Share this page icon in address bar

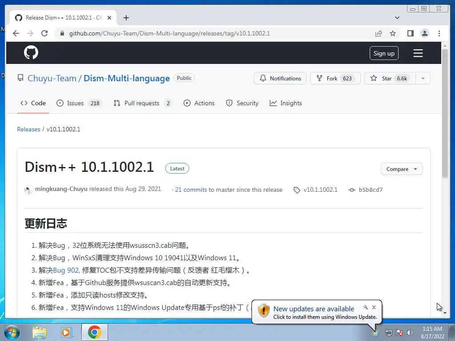click(x=379, y=33)
